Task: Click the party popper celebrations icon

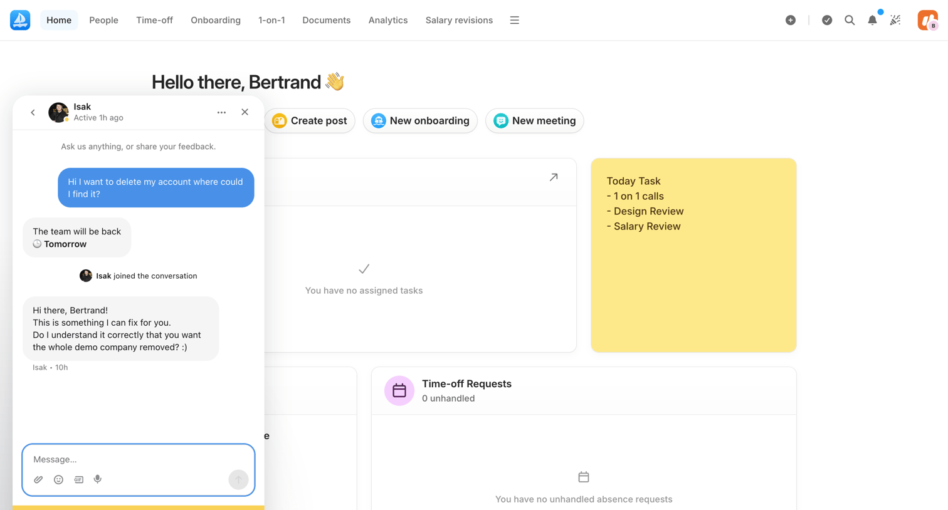Action: click(x=895, y=20)
